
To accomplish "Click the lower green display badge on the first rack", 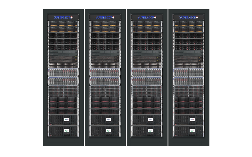I will pos(66,130).
